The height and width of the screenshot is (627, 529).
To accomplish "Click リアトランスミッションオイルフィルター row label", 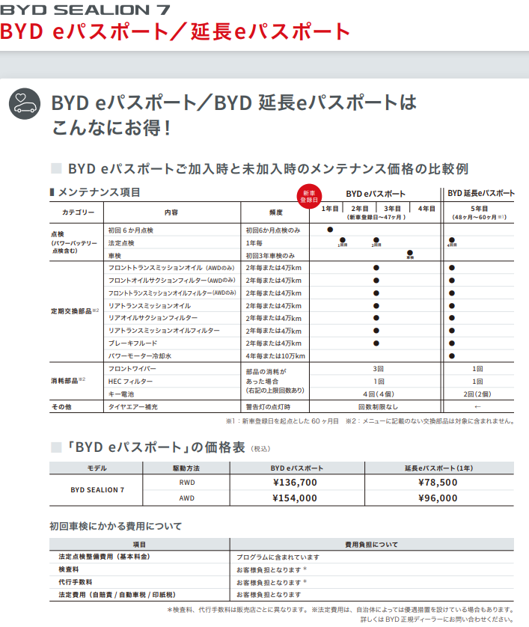I will (x=164, y=331).
